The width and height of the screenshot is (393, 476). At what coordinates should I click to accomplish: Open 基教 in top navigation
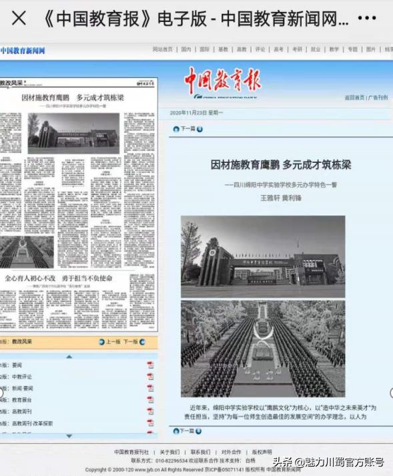[223, 49]
